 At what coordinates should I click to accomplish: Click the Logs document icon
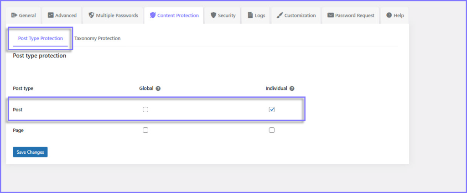click(x=250, y=16)
